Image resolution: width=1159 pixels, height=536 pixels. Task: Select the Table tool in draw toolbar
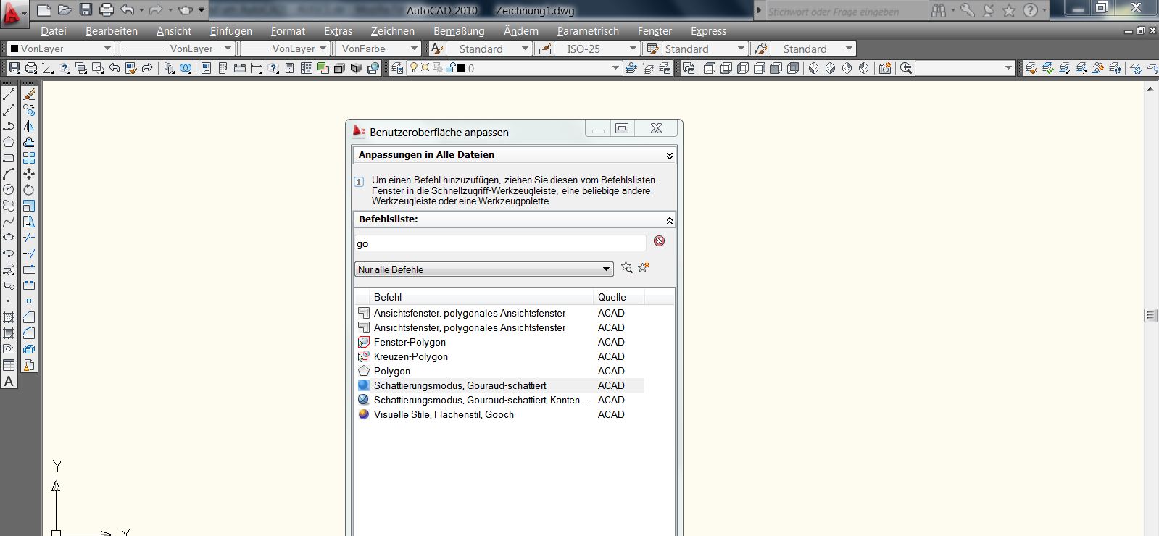[9, 365]
